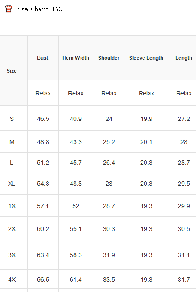Click the 63.4 bust value for 3X
The width and height of the screenshot is (196, 292).
43,255
